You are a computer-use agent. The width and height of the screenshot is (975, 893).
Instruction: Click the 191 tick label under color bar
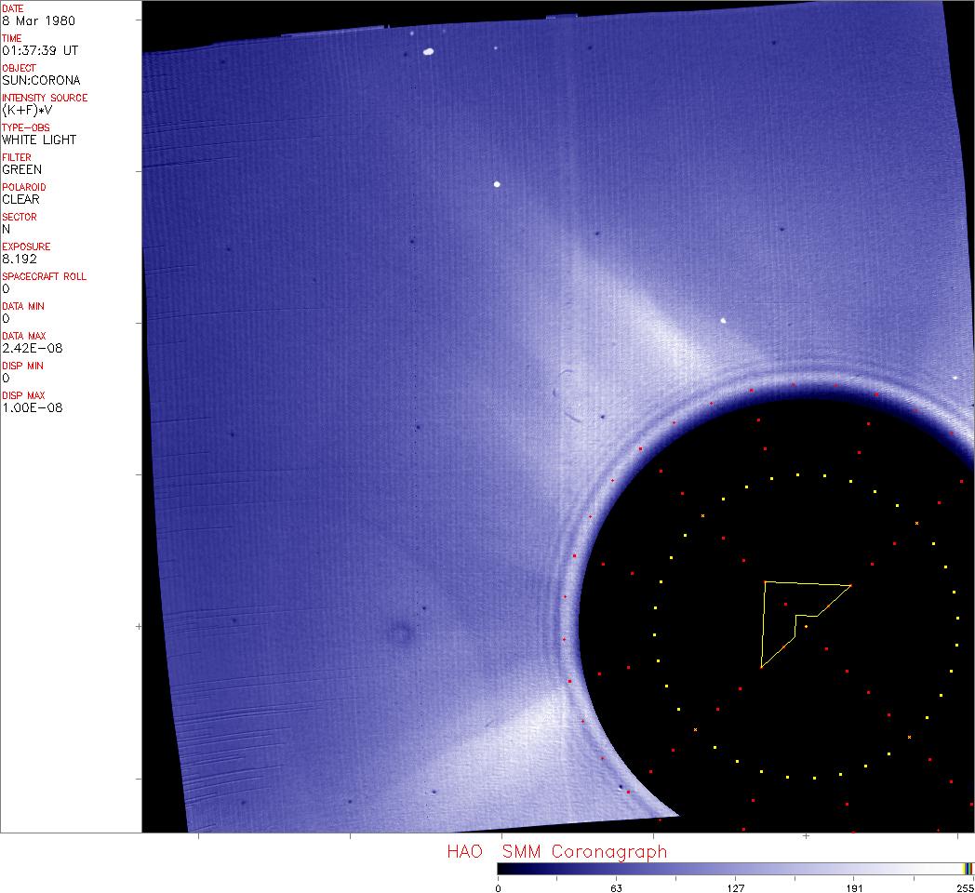854,887
